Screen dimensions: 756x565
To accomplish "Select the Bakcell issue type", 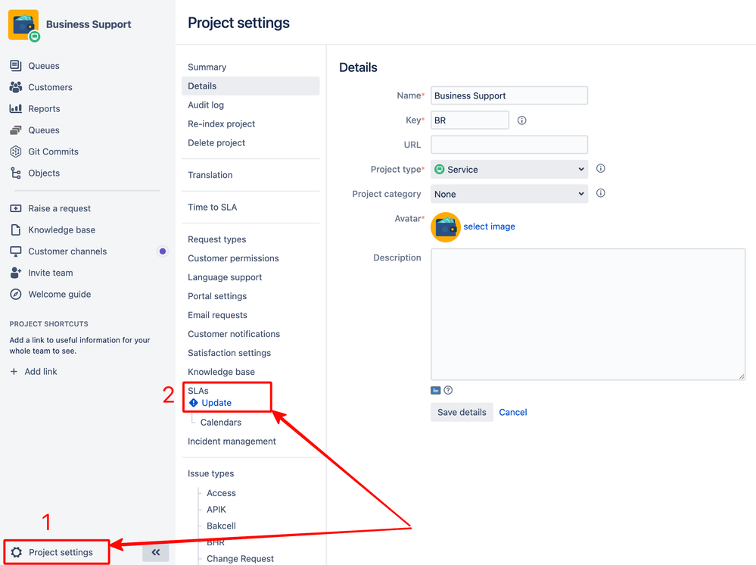I will pyautogui.click(x=221, y=526).
